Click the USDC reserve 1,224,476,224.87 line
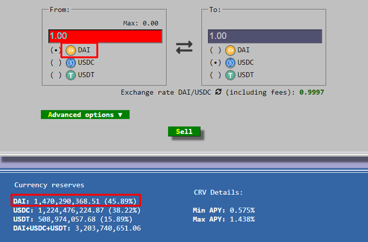Screen dimensions: 368x242 pos(77,210)
